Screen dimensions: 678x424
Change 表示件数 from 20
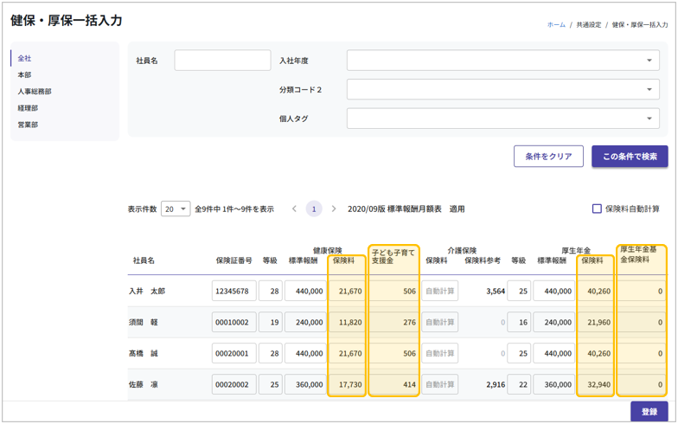pos(176,209)
